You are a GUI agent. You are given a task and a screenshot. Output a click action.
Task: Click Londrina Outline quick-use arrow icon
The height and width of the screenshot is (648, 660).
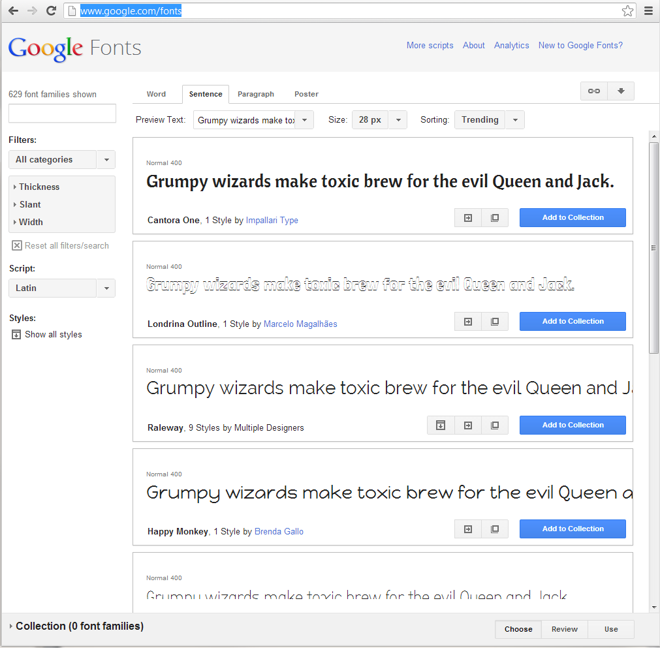point(467,321)
